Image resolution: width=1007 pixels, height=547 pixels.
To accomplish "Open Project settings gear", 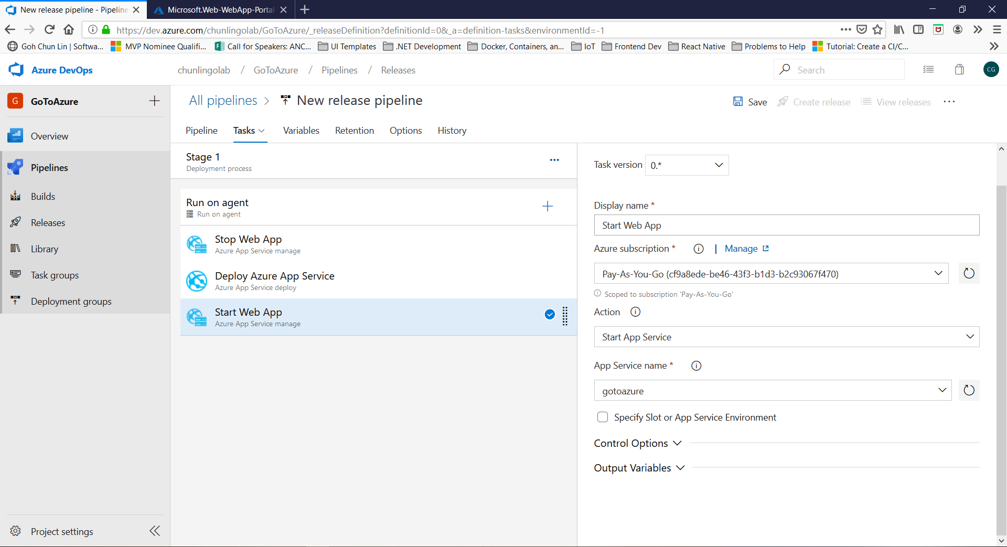I will pyautogui.click(x=16, y=531).
